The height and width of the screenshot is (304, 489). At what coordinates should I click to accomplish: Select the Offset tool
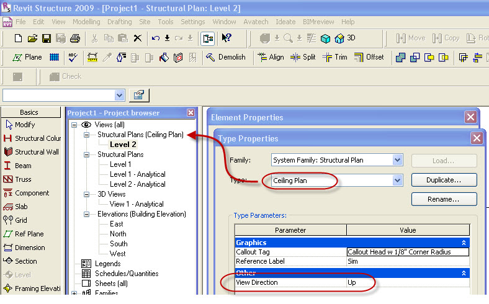click(369, 57)
